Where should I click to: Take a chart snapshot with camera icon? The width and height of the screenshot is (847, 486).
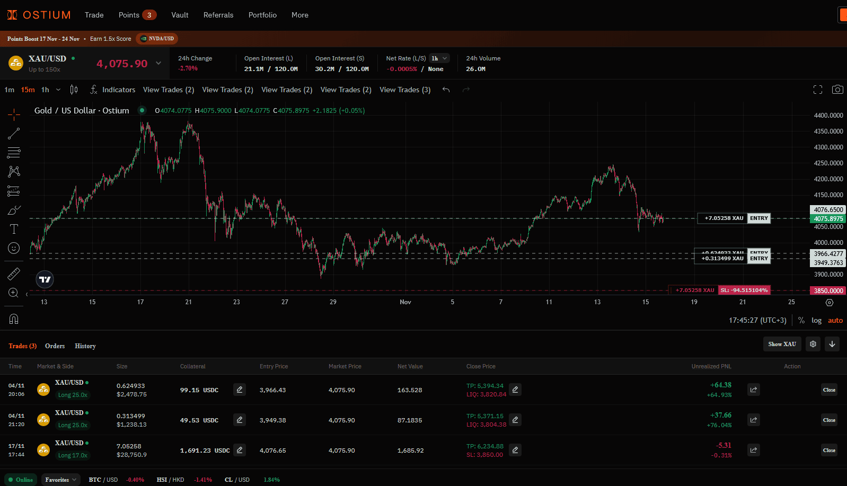coord(837,90)
